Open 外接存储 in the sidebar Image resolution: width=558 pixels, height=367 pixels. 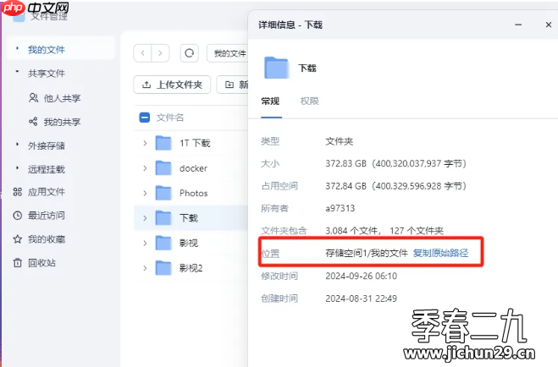pos(47,145)
